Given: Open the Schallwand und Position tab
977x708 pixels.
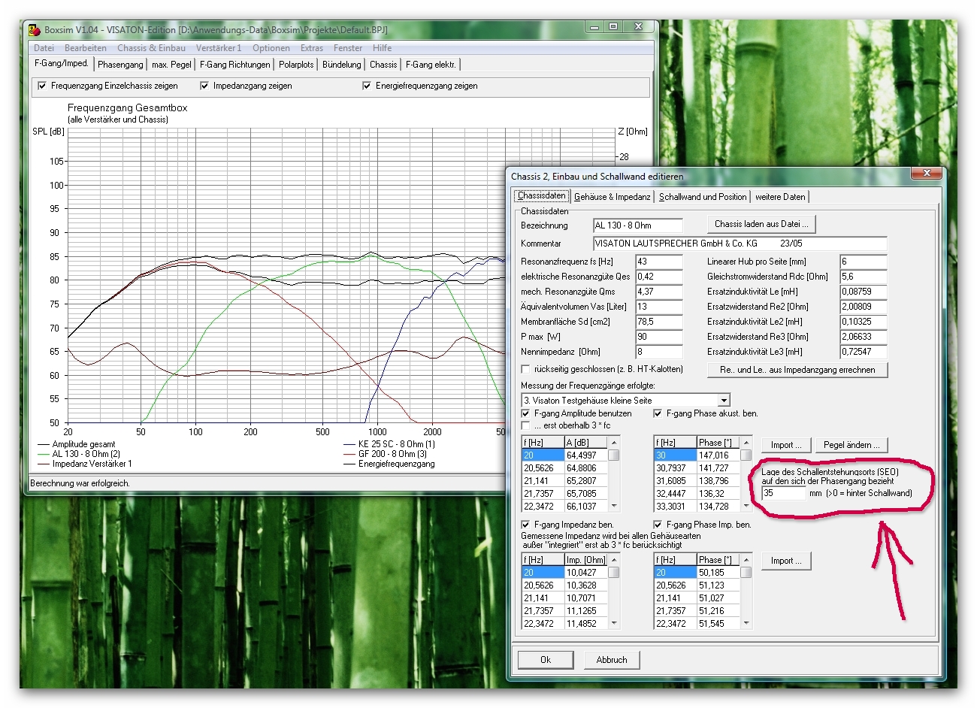Looking at the screenshot, I should tap(703, 197).
